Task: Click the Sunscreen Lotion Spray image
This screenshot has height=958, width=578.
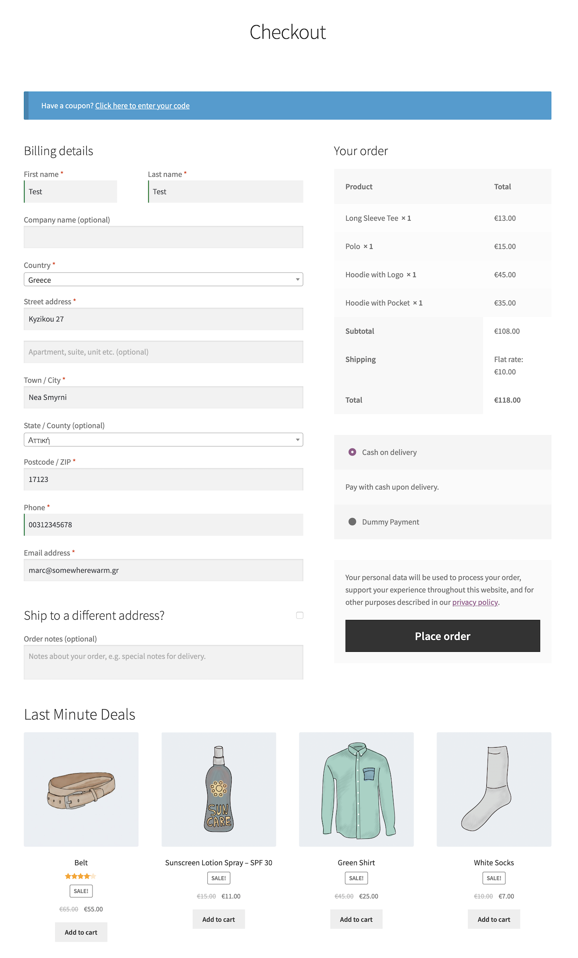Action: pos(218,789)
